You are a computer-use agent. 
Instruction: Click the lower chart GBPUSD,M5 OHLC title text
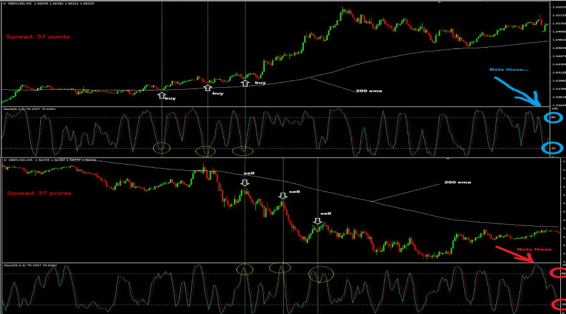tap(52, 160)
